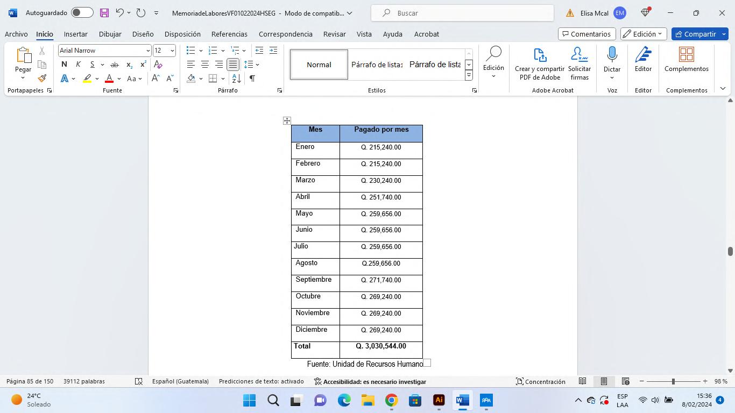Image resolution: width=735 pixels, height=413 pixels.
Task: Switch to the Disposición tab
Action: point(182,34)
